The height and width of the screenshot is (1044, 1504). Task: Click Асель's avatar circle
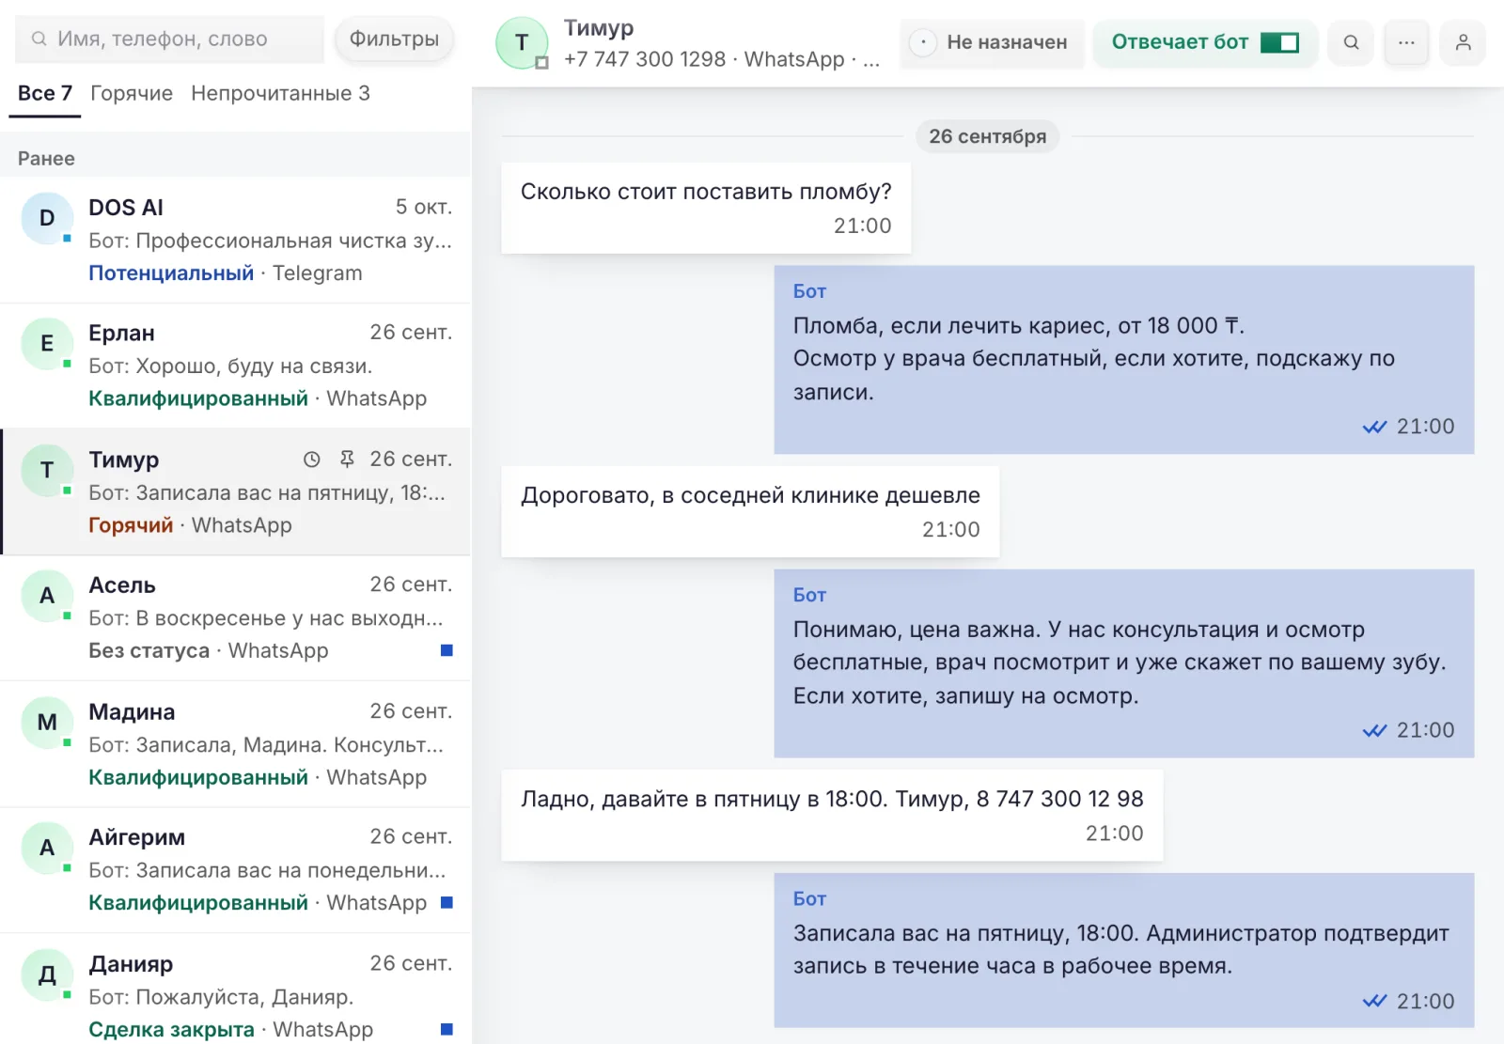tap(47, 596)
